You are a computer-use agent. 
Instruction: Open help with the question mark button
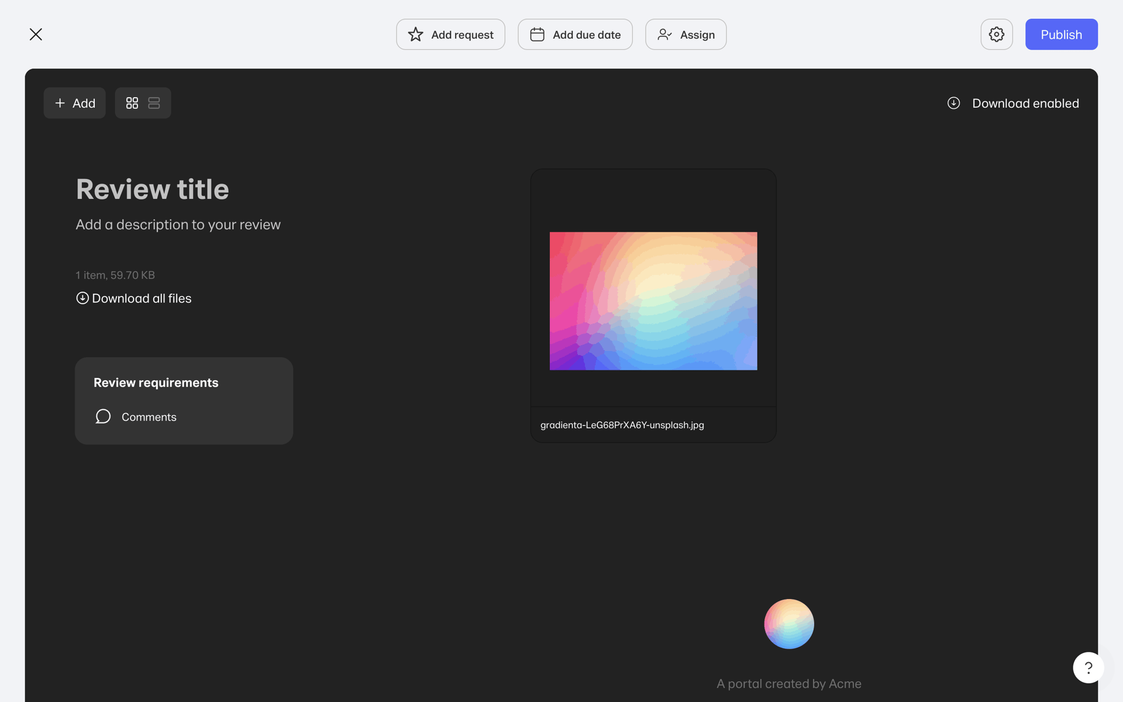point(1088,667)
